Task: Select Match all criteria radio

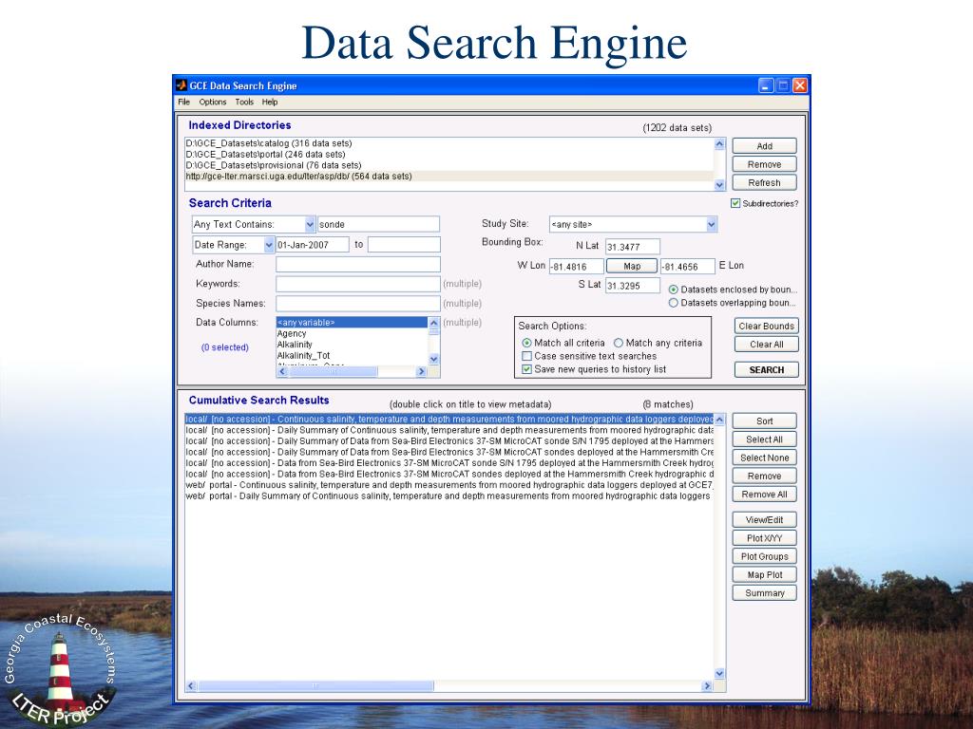Action: tap(526, 343)
